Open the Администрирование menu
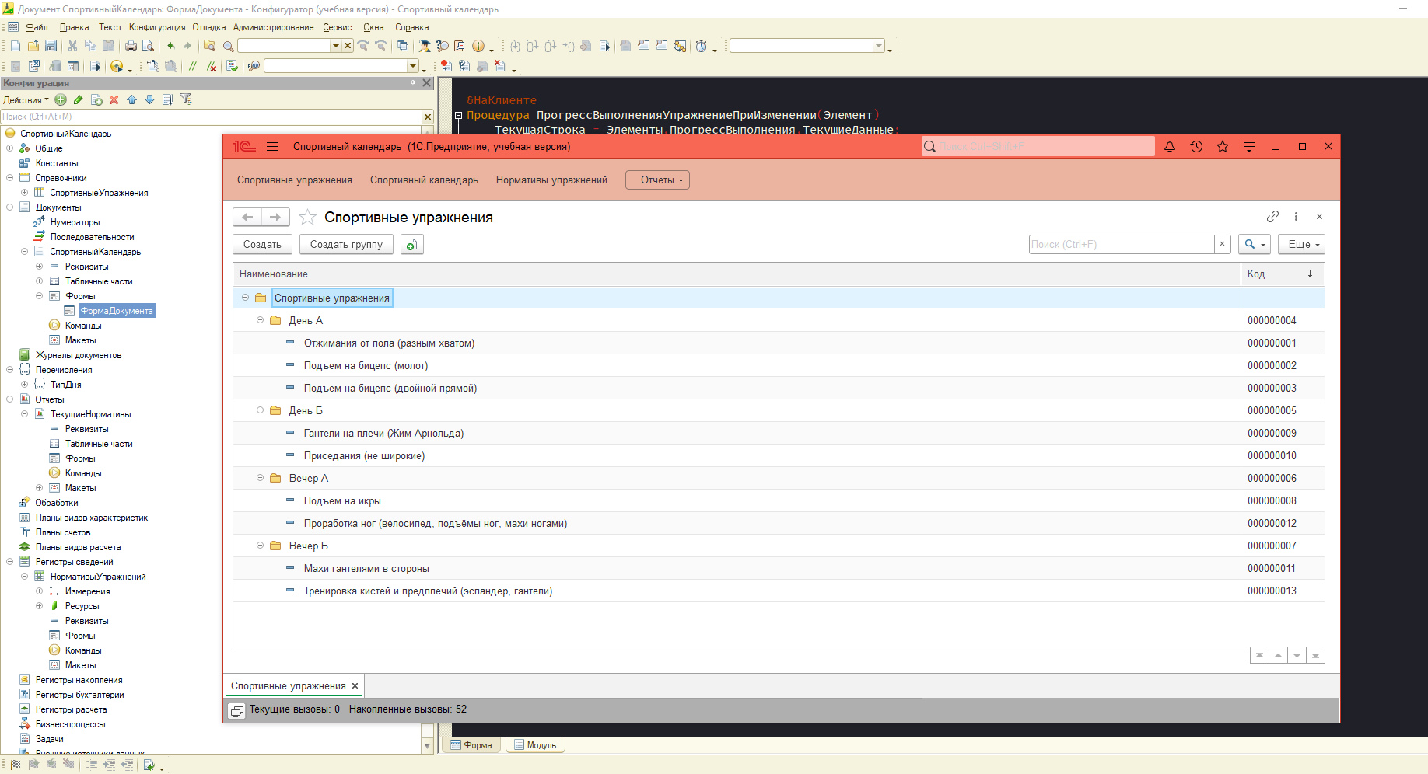This screenshot has height=774, width=1428. pyautogui.click(x=273, y=27)
